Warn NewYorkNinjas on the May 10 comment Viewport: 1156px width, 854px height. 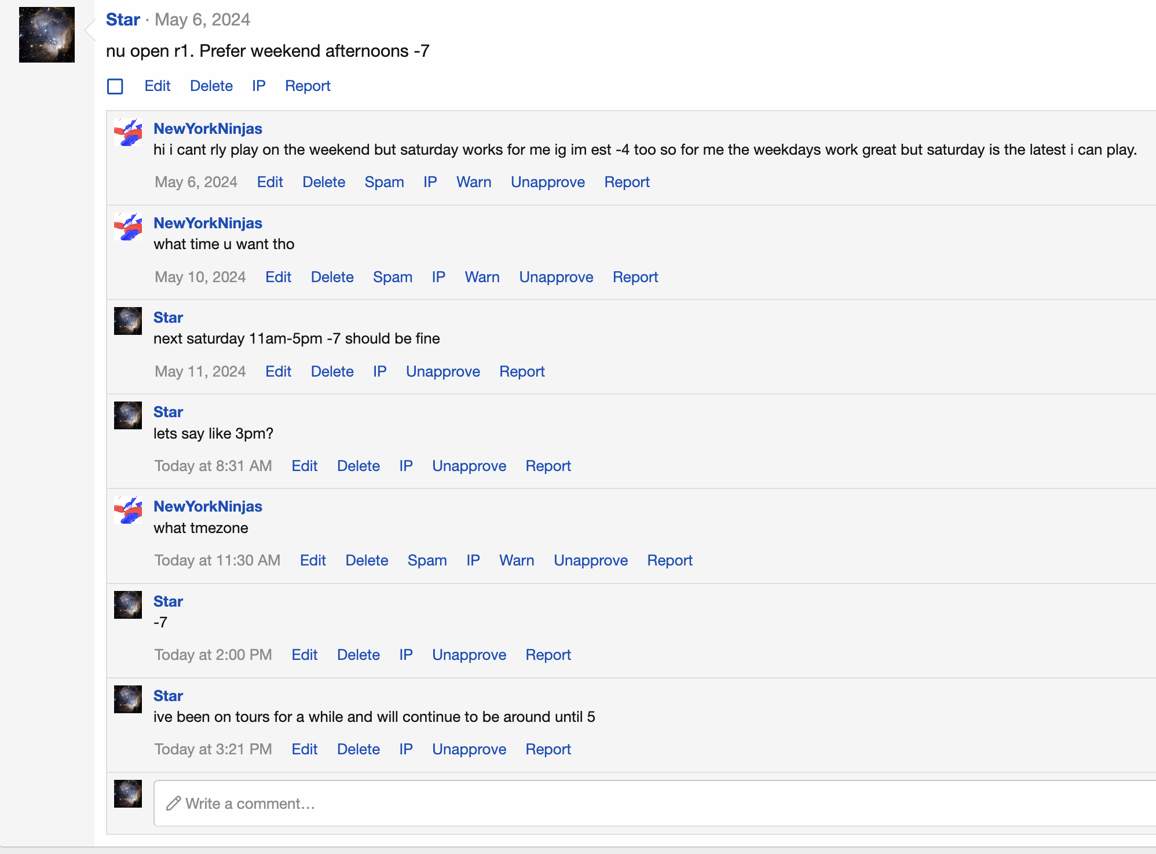pos(482,278)
